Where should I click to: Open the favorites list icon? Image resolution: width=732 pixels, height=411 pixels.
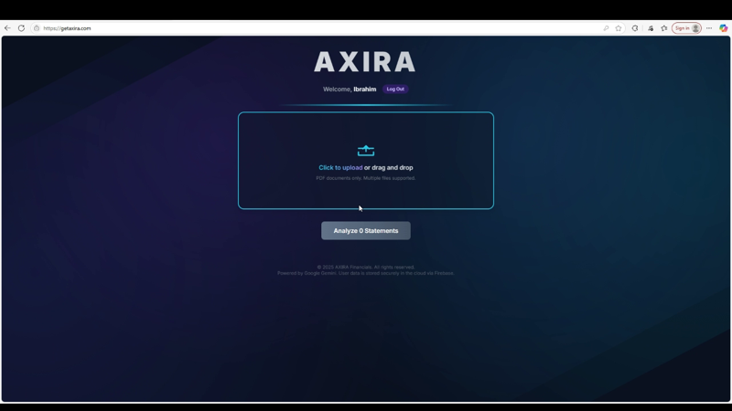(664, 28)
